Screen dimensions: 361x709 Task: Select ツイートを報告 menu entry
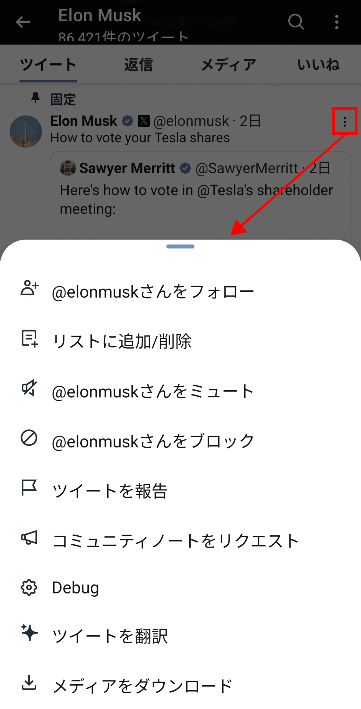110,491
